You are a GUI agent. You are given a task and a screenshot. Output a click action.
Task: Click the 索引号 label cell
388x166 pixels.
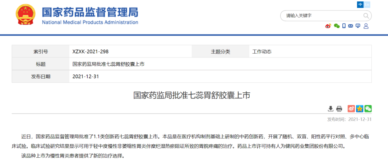[x=41, y=52]
